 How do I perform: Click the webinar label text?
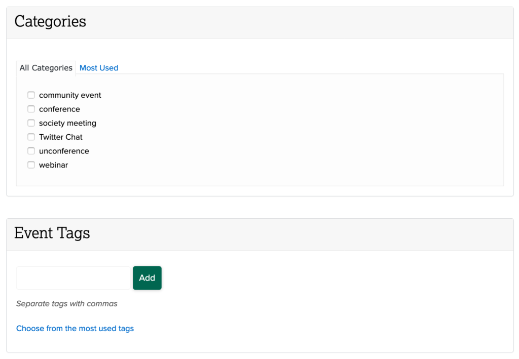coord(54,165)
